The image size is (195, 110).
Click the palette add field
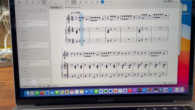coord(27,11)
